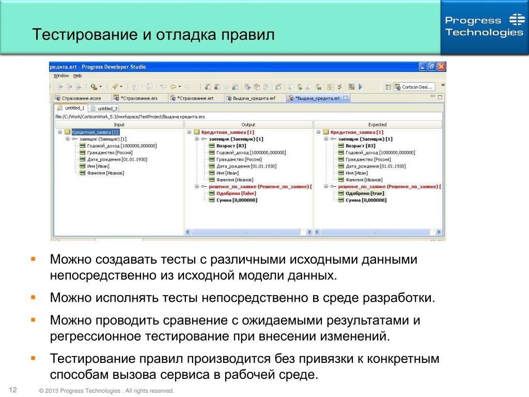Click the page with green skip-forward toolbar icon
The image size is (529, 397).
(318, 87)
